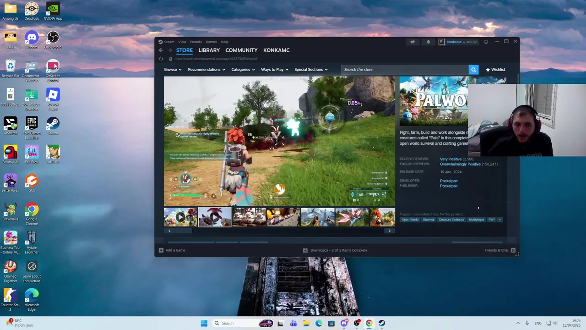Open Steam notifications bell
This screenshot has height=330, width=586.
429,42
